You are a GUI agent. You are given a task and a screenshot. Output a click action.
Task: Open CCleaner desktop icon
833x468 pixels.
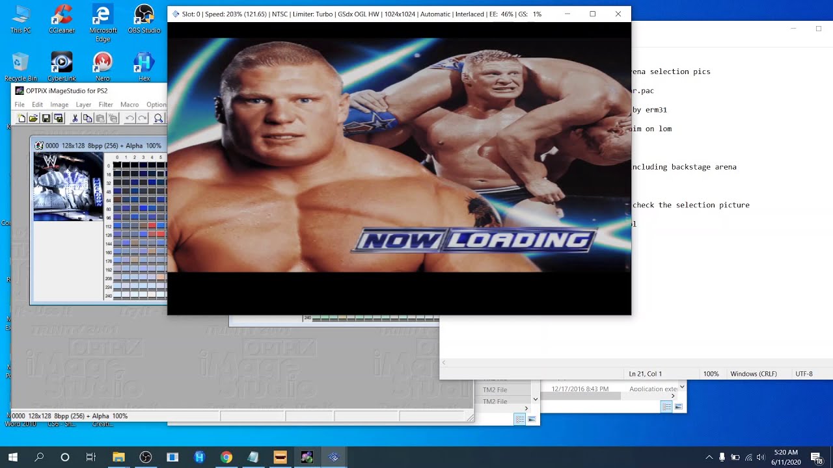[62, 19]
